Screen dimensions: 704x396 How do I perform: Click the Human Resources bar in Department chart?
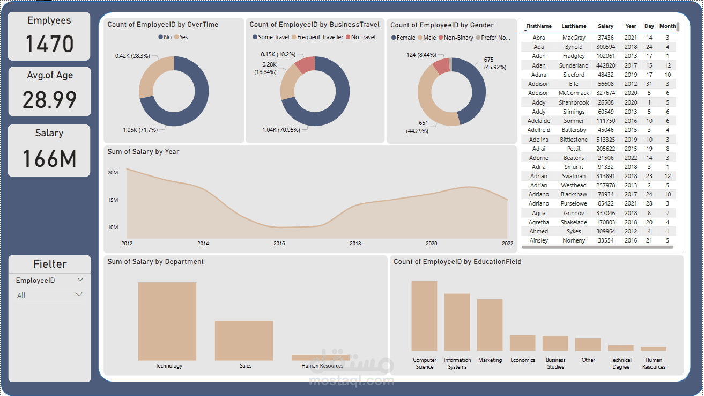point(321,357)
